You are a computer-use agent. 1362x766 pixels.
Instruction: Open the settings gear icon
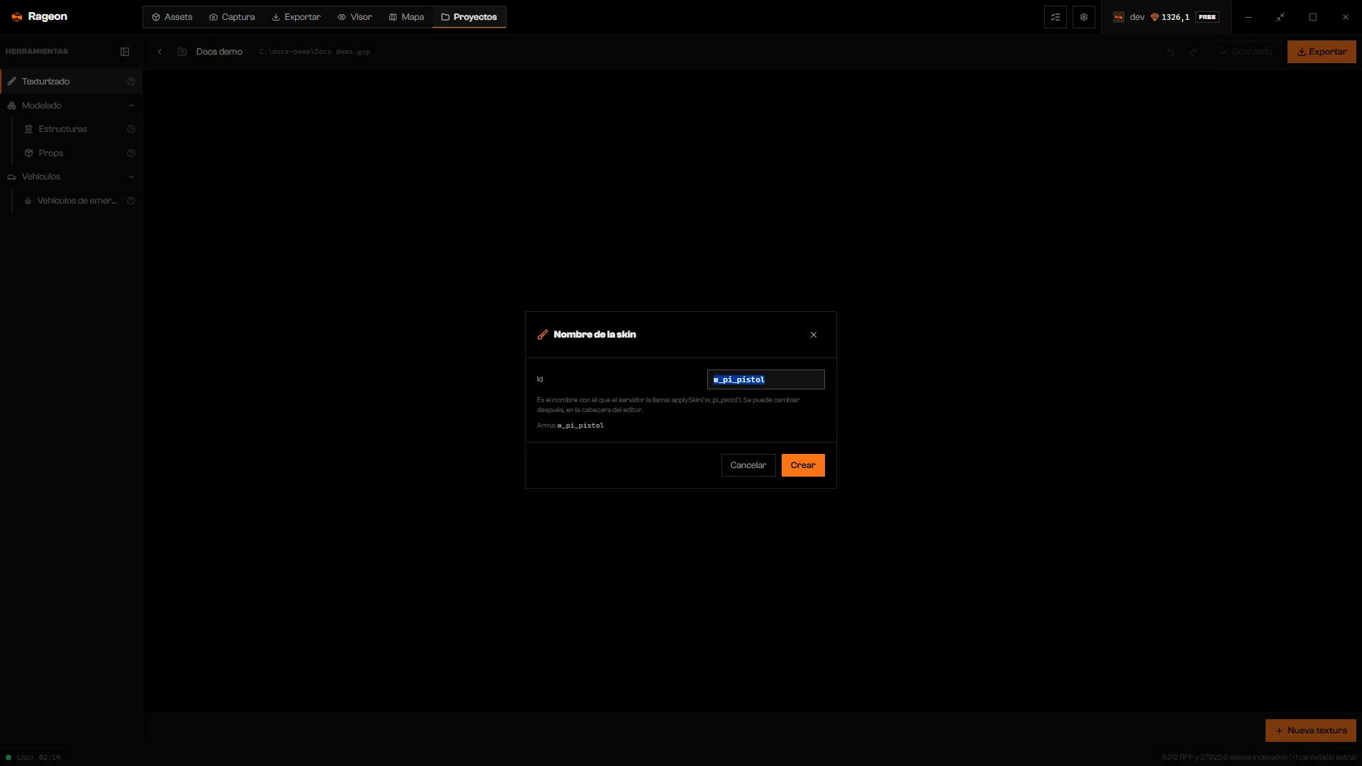1084,17
